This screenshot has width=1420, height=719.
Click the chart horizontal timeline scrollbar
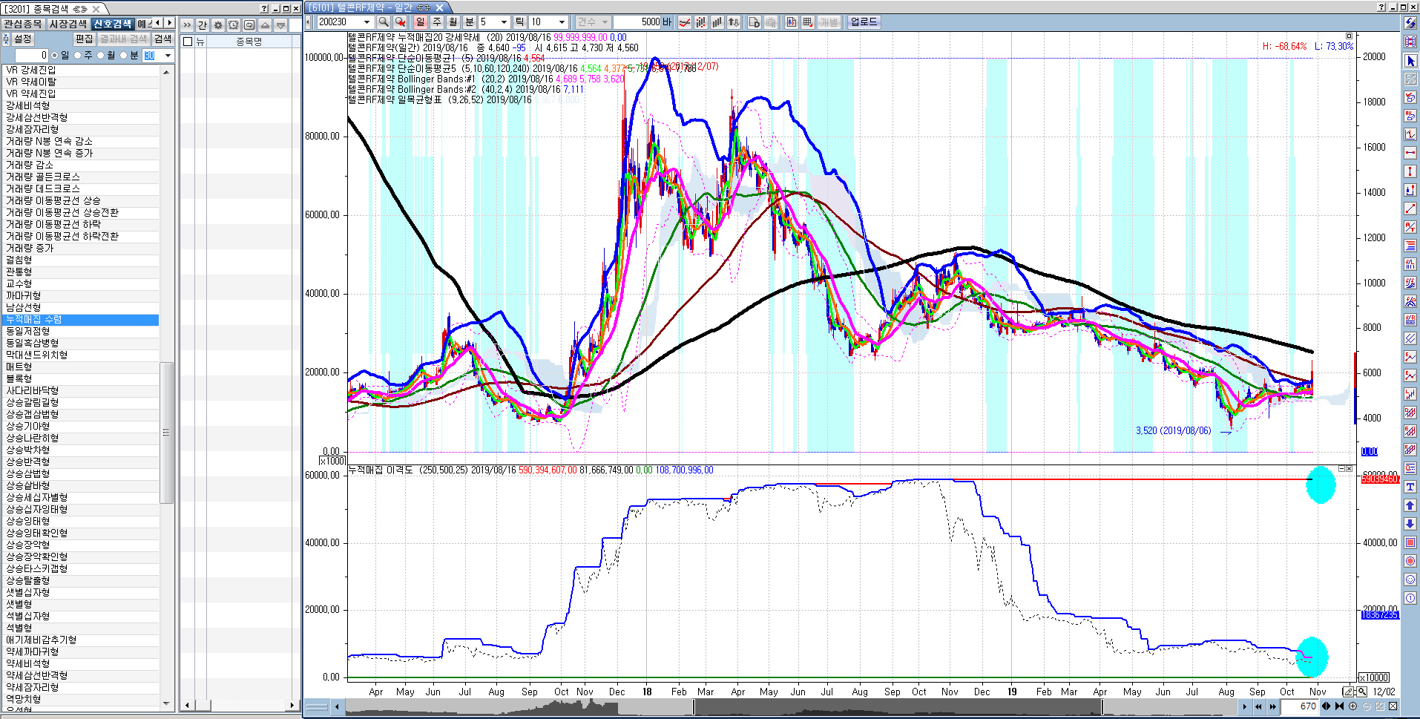coord(786,706)
